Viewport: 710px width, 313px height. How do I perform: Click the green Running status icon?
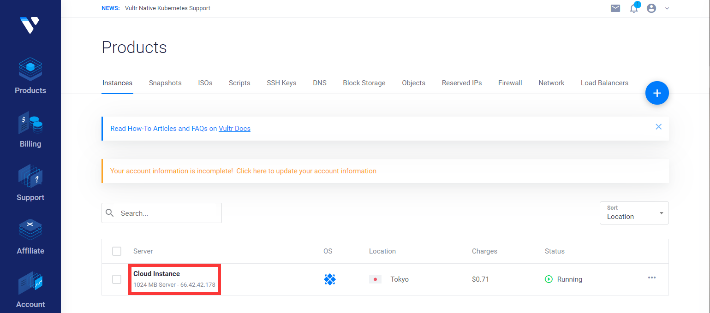click(549, 279)
